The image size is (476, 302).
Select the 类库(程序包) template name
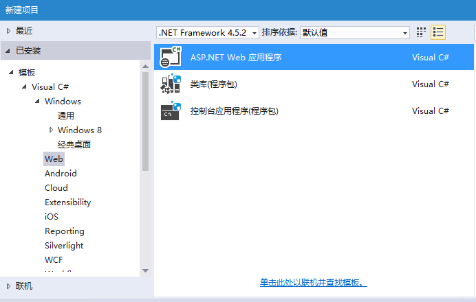pos(213,84)
